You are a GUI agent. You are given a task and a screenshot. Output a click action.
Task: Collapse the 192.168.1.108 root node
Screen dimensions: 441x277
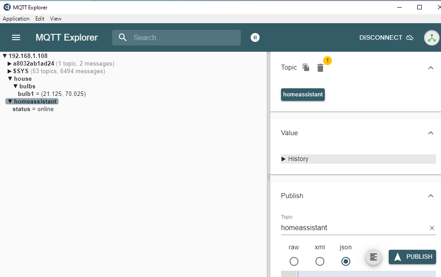pos(5,56)
